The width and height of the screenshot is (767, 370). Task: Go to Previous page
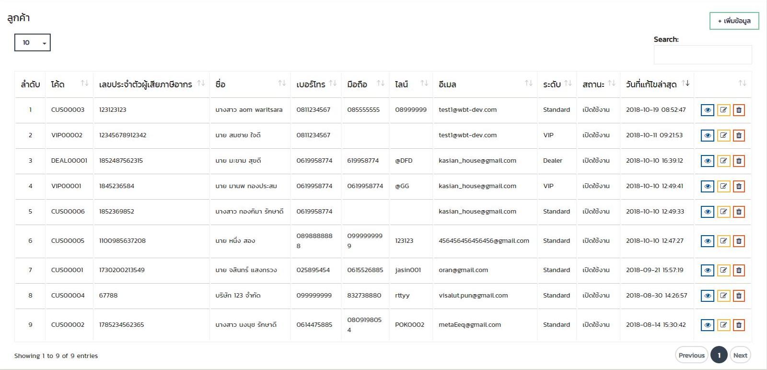tap(691, 355)
